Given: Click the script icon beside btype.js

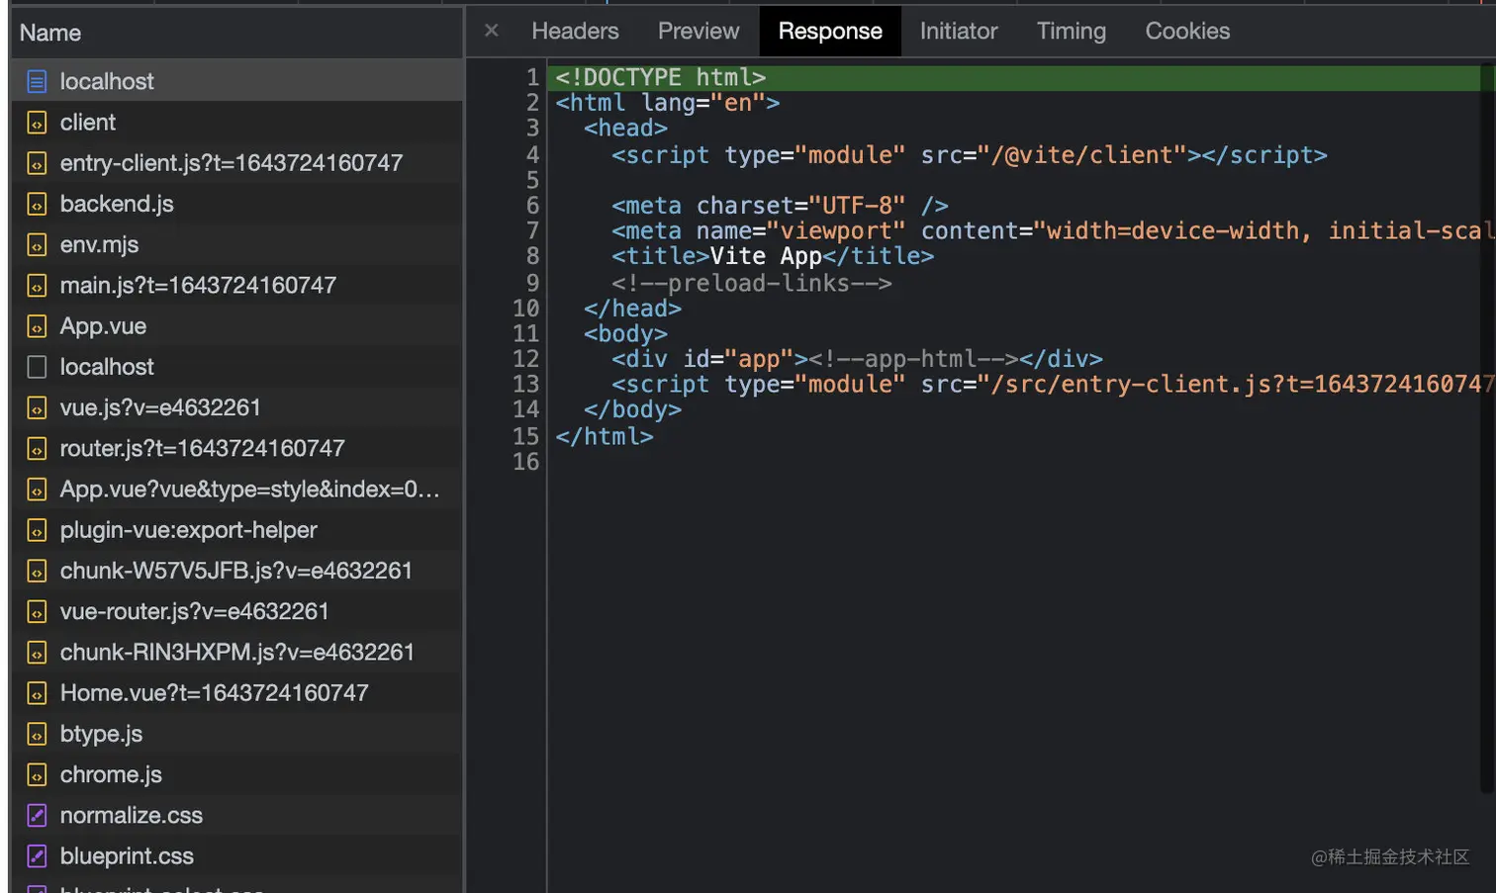Looking at the screenshot, I should [x=37, y=734].
